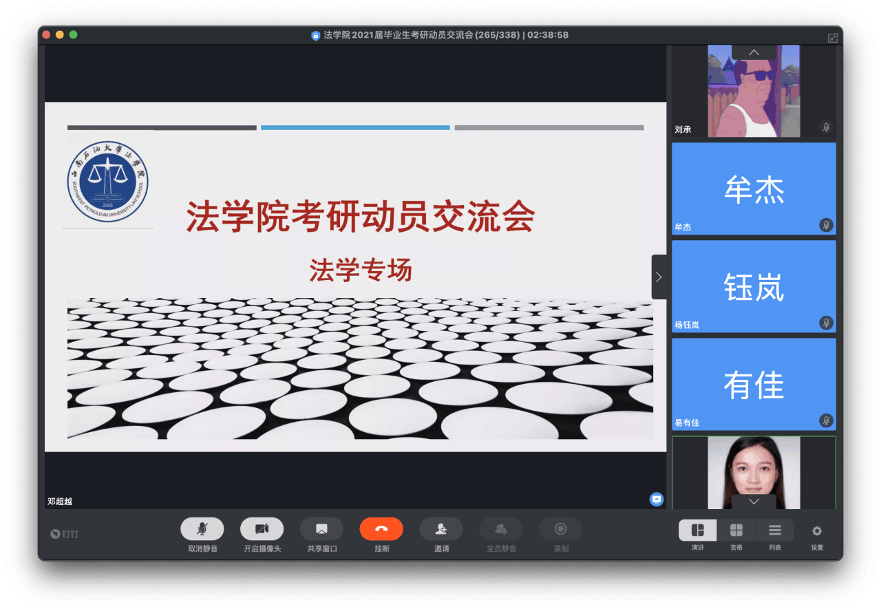Click the picture-in-picture icon in the title bar
Viewport: 881px width, 611px height.
coord(833,38)
